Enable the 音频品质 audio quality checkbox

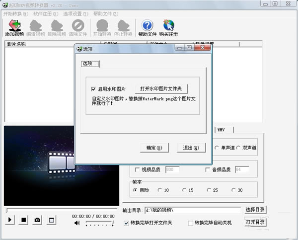208,170
